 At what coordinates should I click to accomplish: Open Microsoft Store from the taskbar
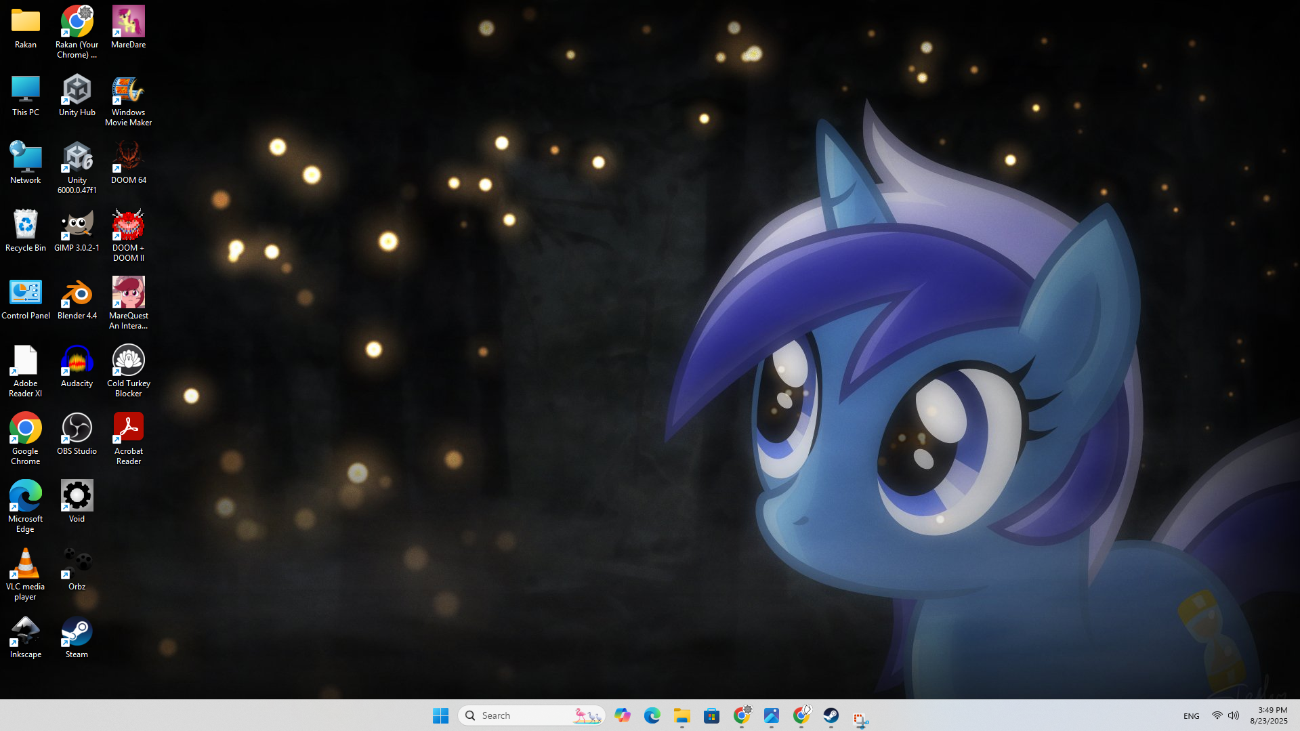pyautogui.click(x=712, y=715)
